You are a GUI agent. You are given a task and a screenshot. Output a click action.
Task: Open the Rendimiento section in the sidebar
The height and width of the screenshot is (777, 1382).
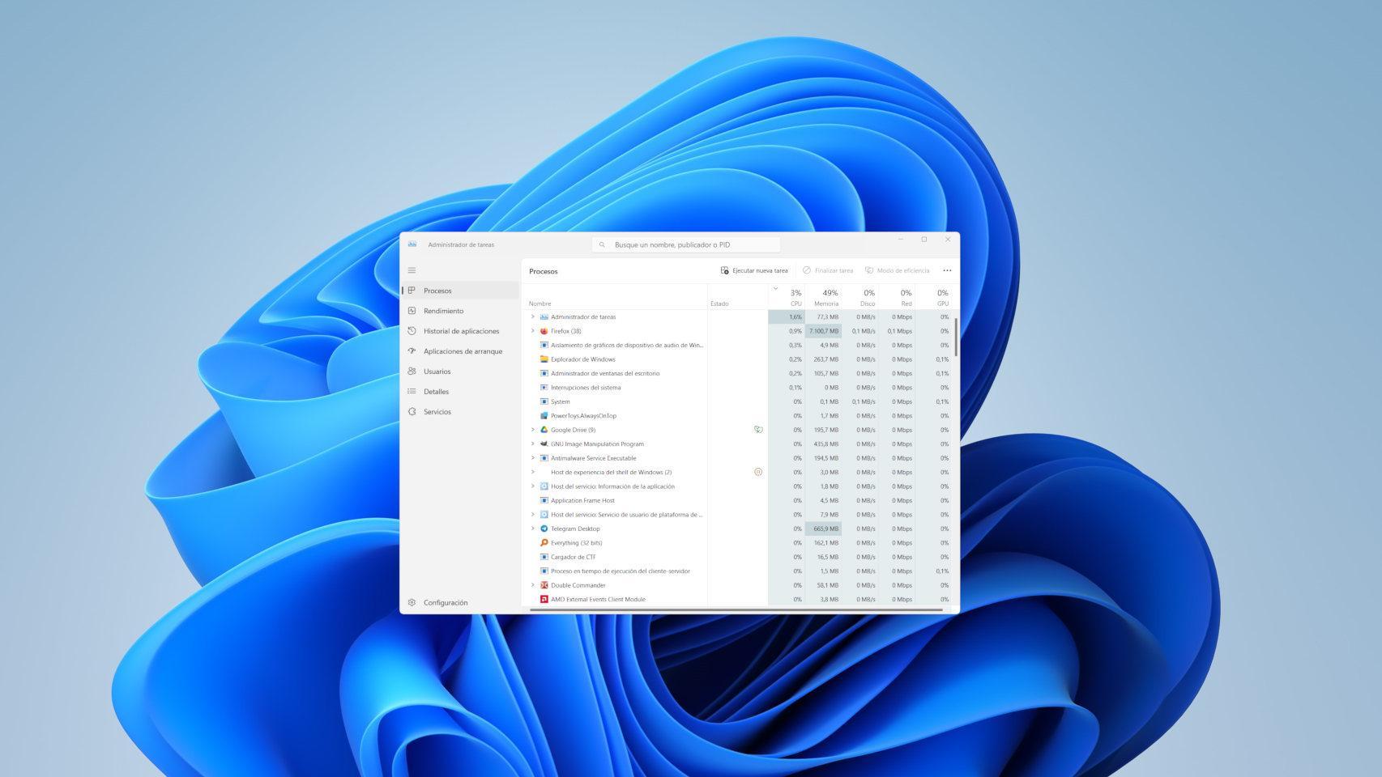pos(444,310)
